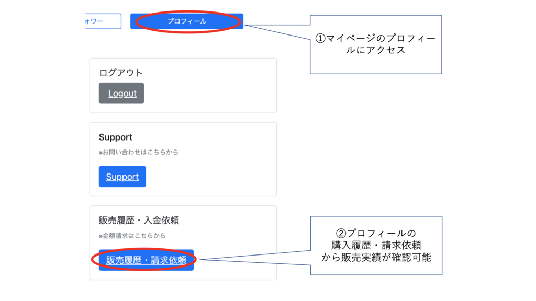This screenshot has width=536, height=301.
Task: Click the ログアウト heading text
Action: 121,73
